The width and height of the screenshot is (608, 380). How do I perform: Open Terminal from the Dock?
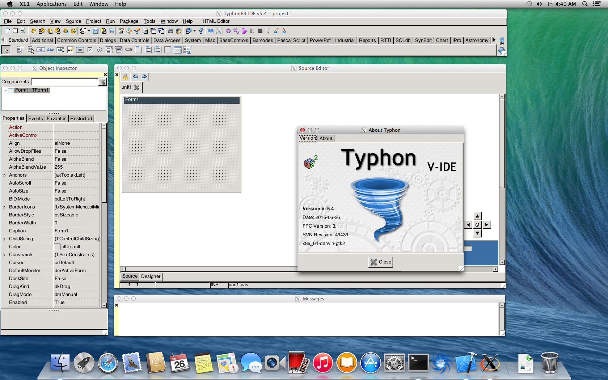418,363
